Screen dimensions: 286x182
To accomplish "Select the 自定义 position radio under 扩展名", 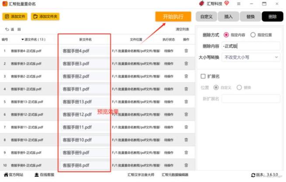I will 216,88.
